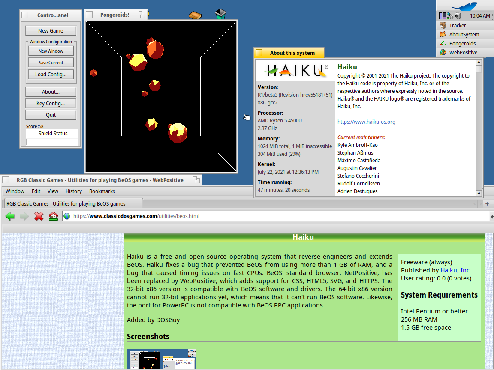The width and height of the screenshot is (494, 370).
Task: Click the AboutSystem leaf icon in Deskbar
Action: tap(443, 34)
